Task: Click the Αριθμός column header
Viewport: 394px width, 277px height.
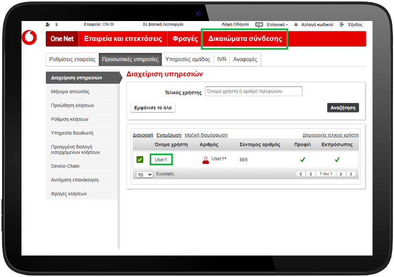Action: (209, 145)
